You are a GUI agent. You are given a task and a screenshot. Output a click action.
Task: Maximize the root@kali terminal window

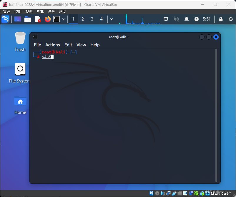coord(209,37)
